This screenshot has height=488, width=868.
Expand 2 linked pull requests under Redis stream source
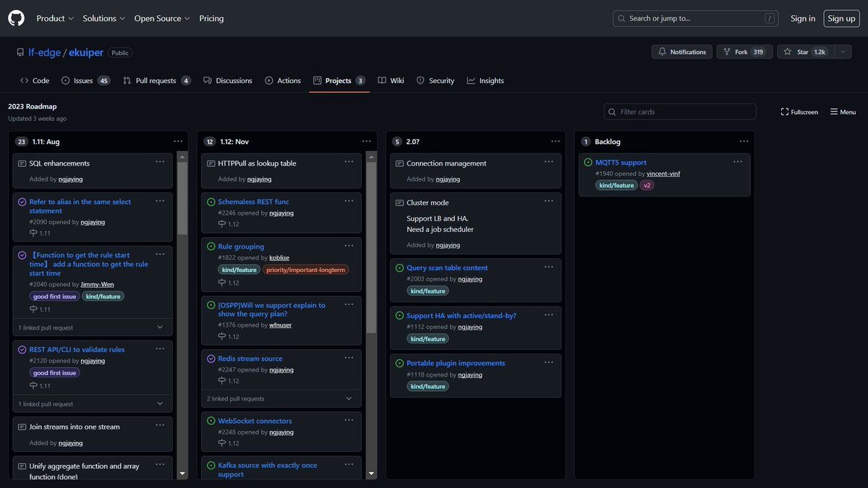(x=281, y=398)
